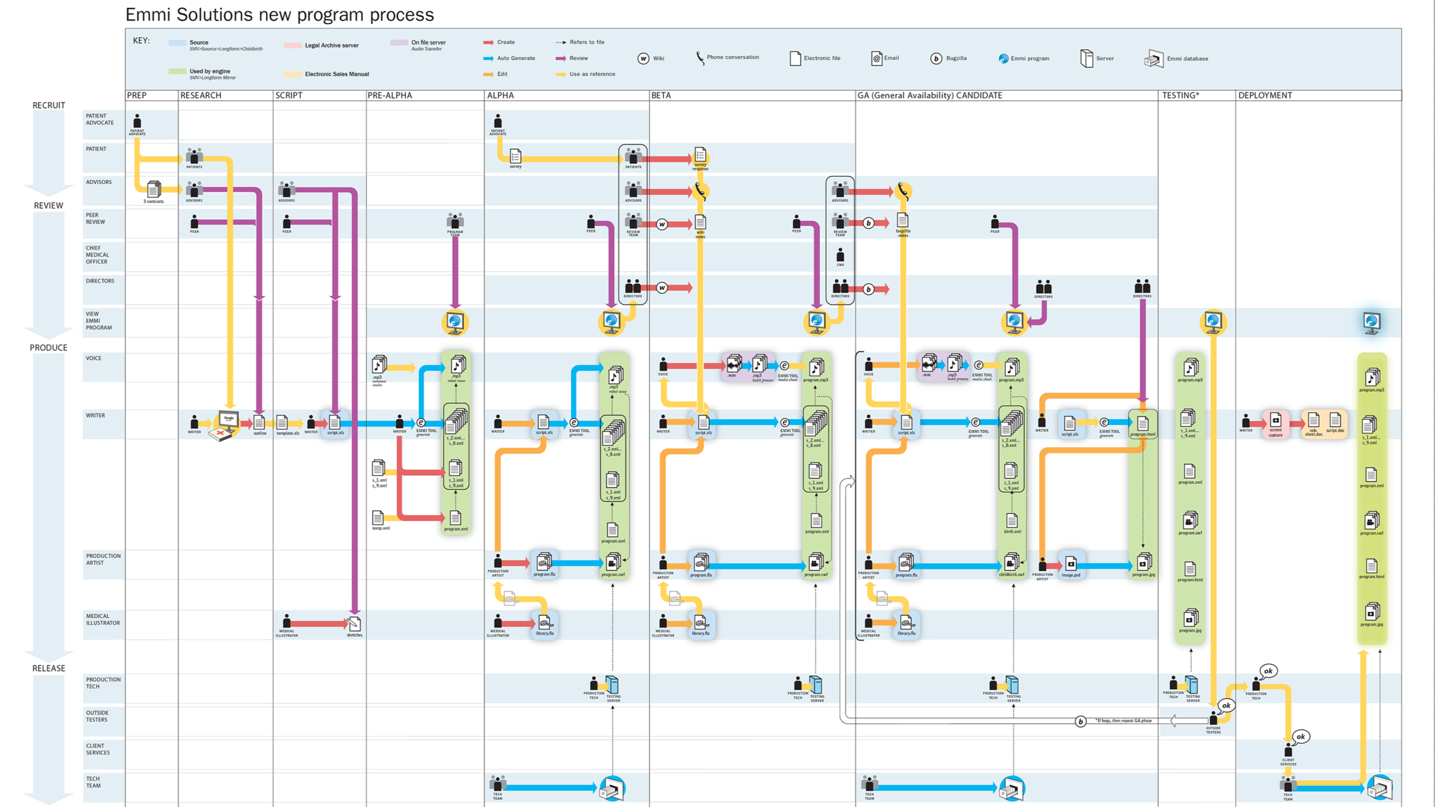Click the survey document icon
The width and height of the screenshot is (1435, 807).
coord(515,156)
